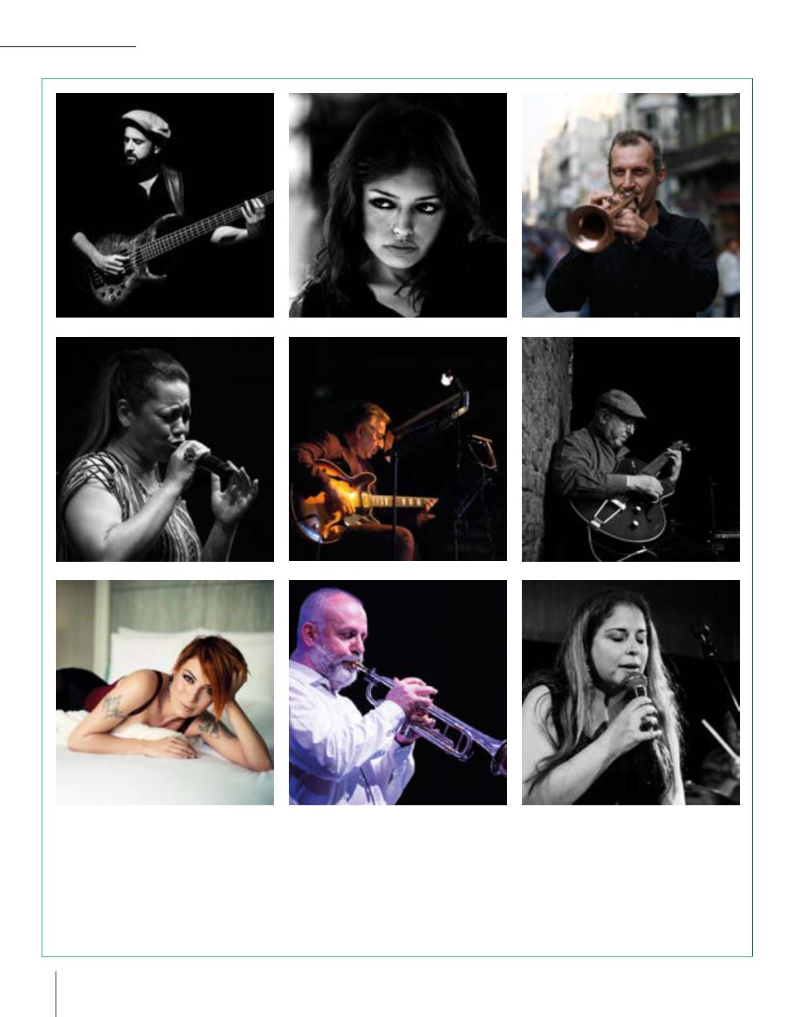Select the bearded trumpeter in white shirt photo
This screenshot has height=1017, width=795.
tap(398, 692)
